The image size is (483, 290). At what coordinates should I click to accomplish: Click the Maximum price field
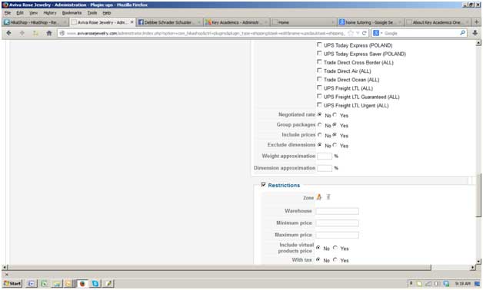338,235
